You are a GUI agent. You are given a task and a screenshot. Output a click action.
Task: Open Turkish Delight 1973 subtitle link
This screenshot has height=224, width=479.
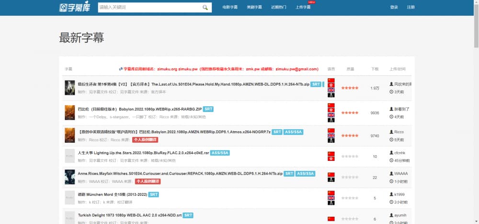click(129, 215)
